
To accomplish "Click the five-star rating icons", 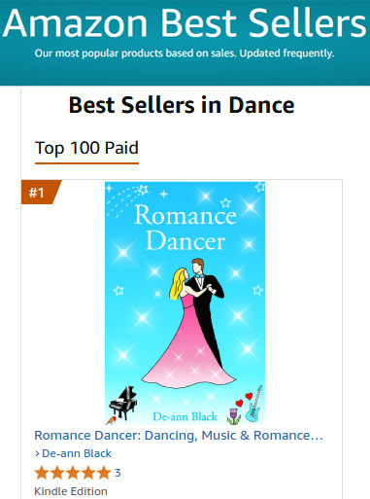I will [73, 473].
